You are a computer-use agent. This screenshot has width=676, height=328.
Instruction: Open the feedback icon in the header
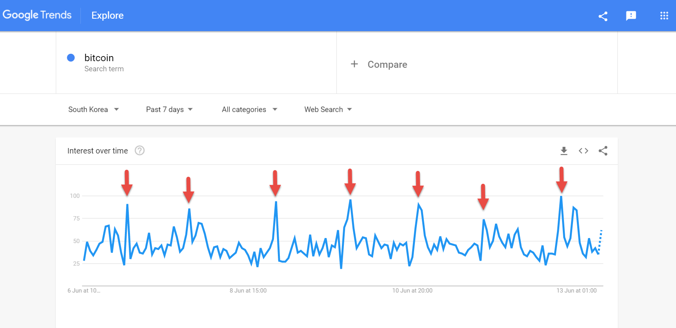631,16
